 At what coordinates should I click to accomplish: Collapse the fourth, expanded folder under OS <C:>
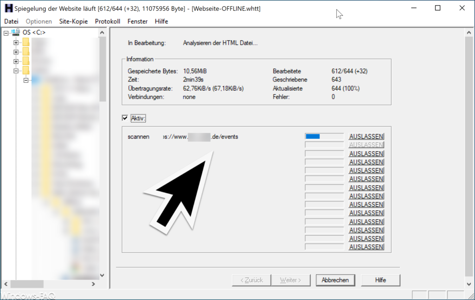coord(16,71)
